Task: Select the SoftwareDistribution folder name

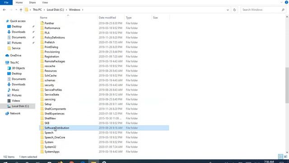Action: (57, 128)
